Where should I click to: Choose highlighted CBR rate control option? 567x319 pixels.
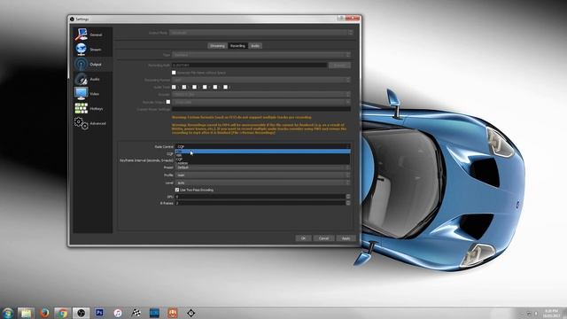coord(262,152)
